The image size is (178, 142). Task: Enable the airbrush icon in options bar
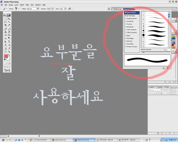(69, 9)
